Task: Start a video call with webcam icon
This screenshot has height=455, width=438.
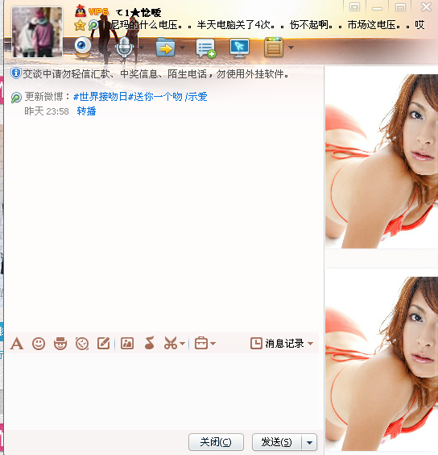Action: (83, 47)
